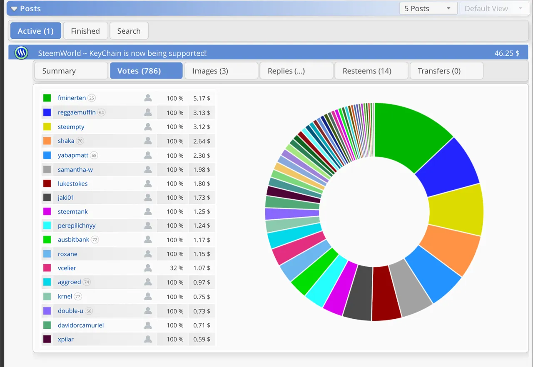Click the blue swatch next to reggaemuffin
This screenshot has height=367, width=533.
point(47,112)
